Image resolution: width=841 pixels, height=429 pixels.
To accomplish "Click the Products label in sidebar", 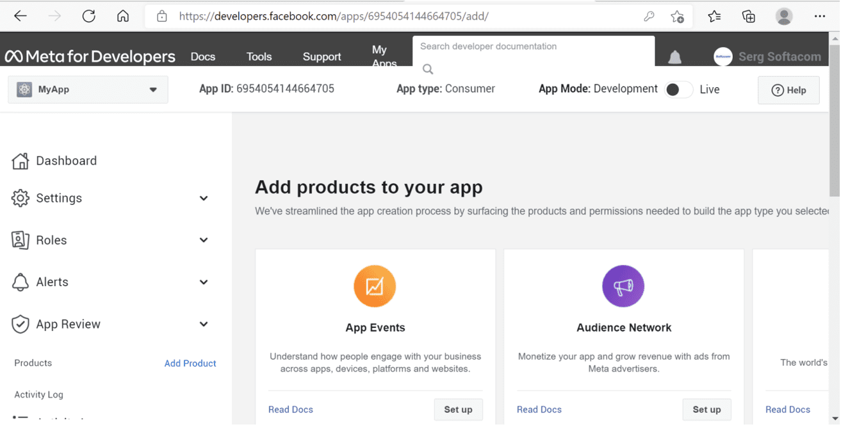I will tap(33, 363).
